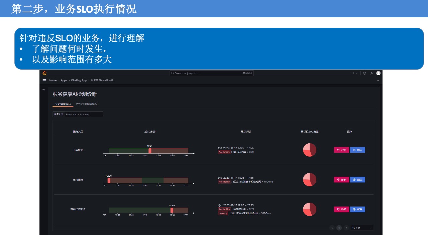Image resolution: width=428 pixels, height=240 pixels.
Task: Click 配置 button in 下单服务 row
Action: coord(357,150)
